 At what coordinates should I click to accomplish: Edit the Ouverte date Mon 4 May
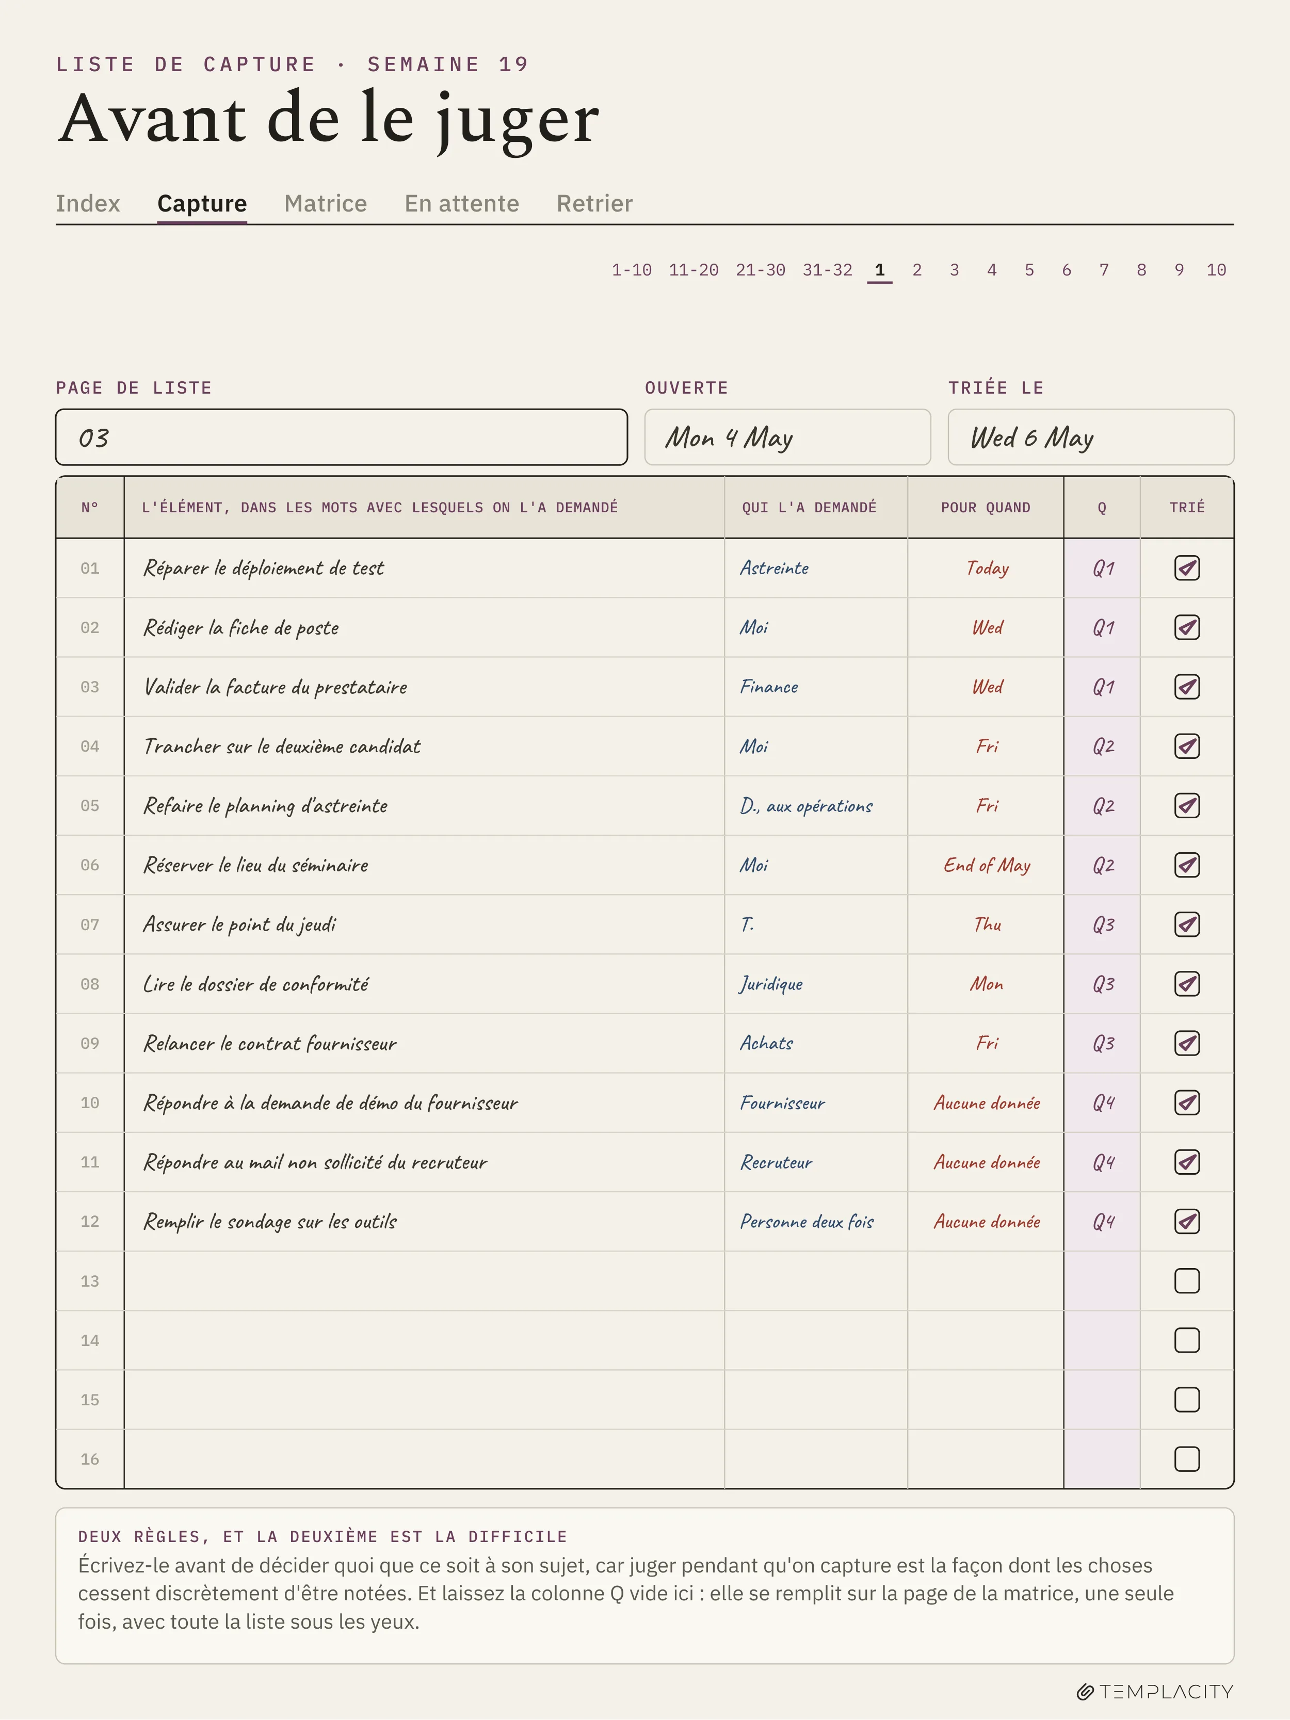point(787,437)
